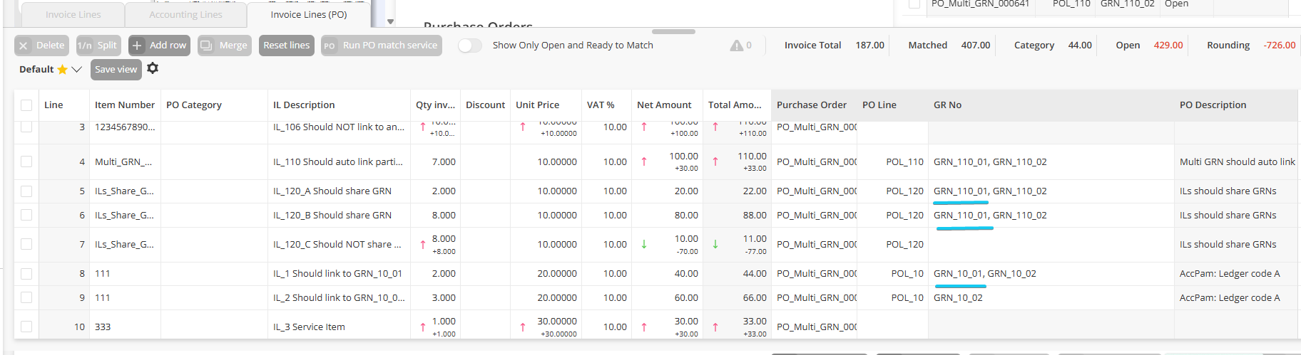Tick the checkbox for line 8
This screenshot has width=1301, height=355.
point(26,274)
